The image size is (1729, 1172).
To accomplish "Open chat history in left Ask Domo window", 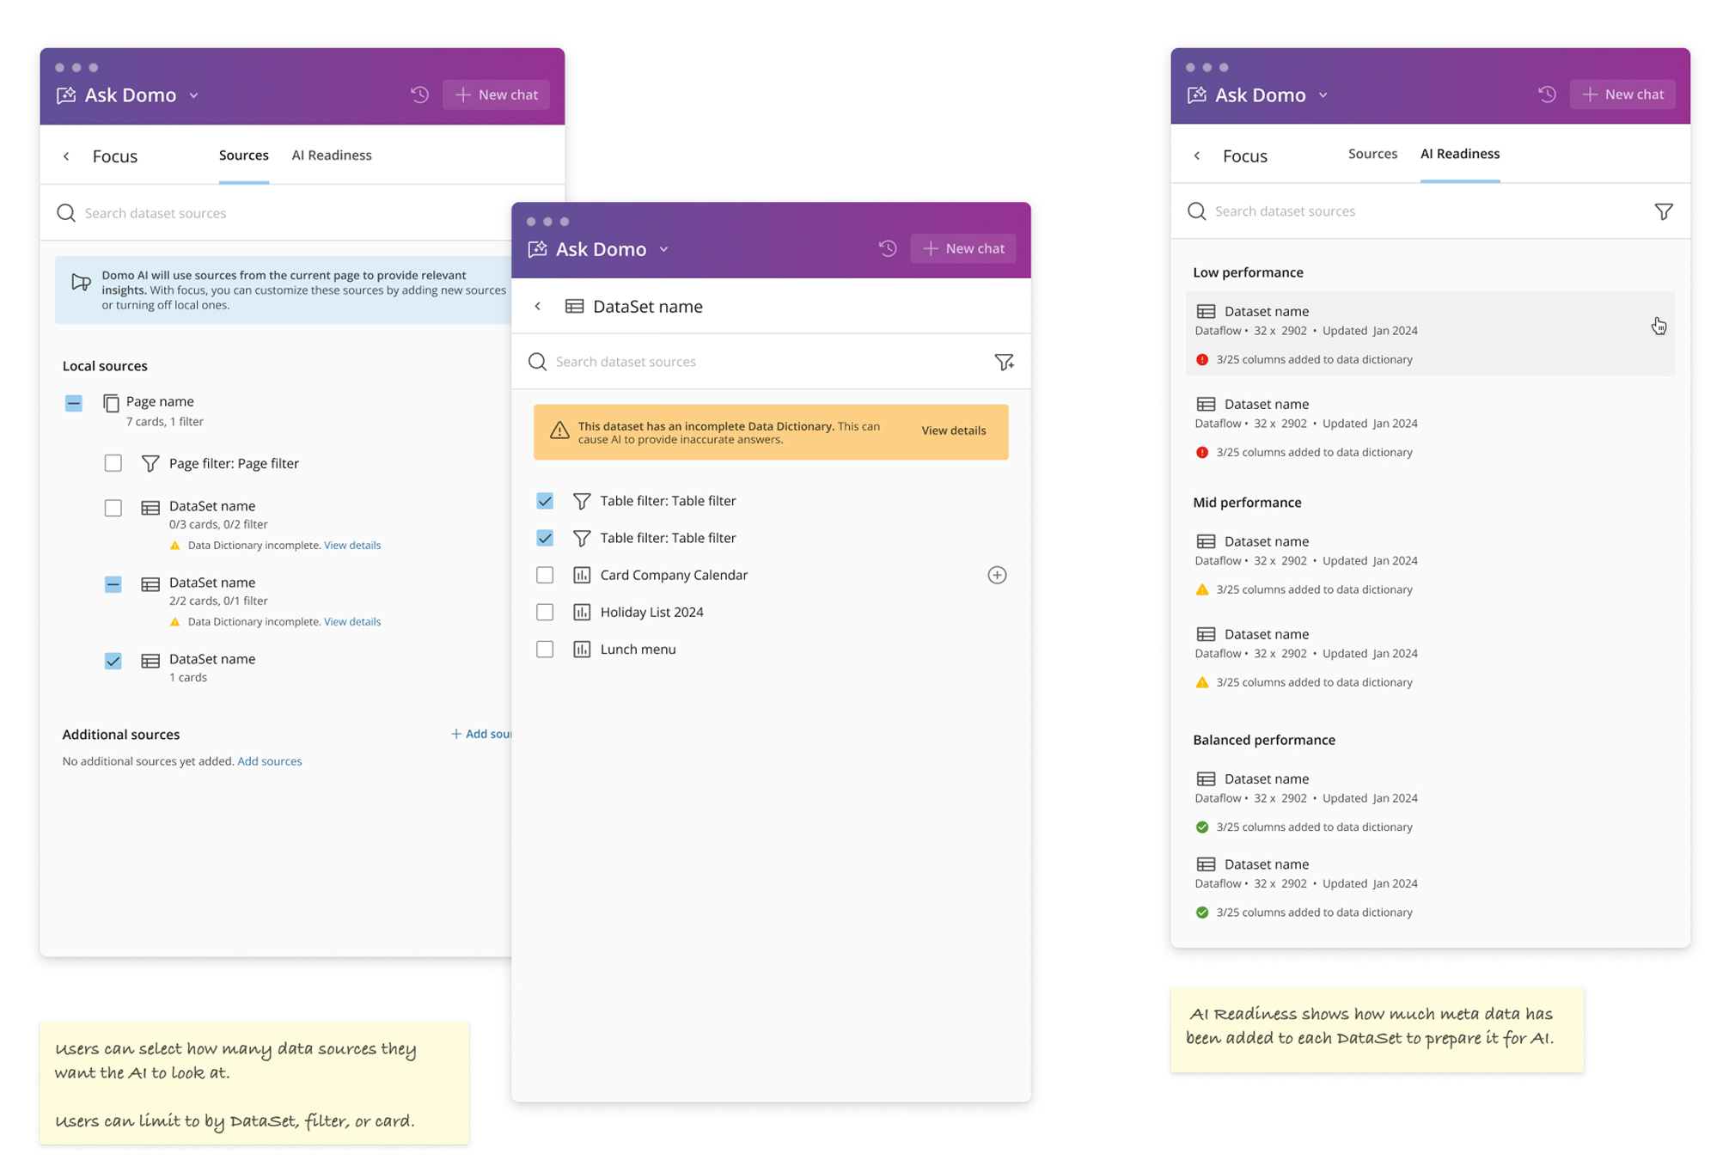I will 419,95.
